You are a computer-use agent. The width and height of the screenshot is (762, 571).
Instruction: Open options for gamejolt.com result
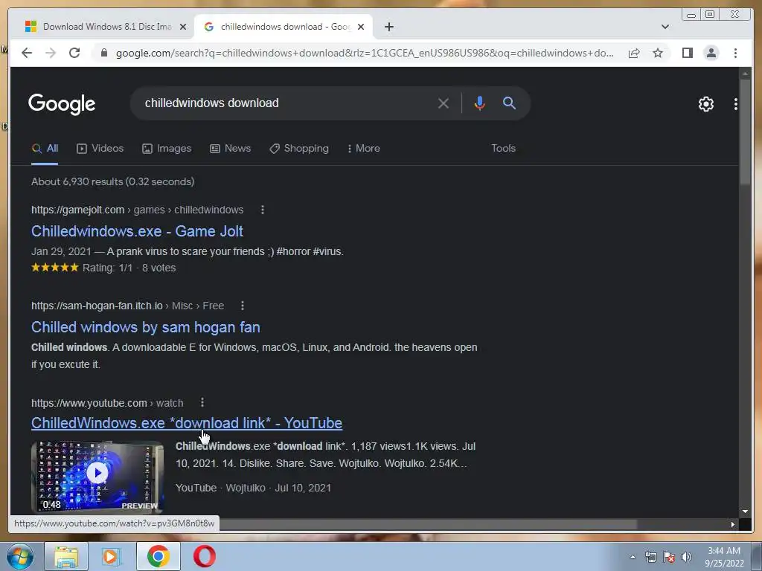click(263, 210)
